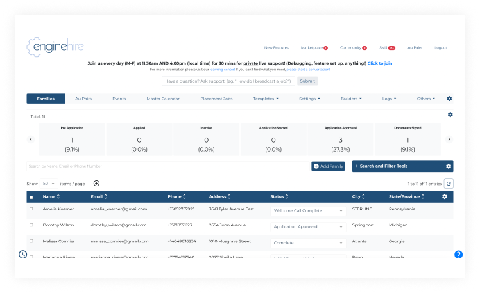Follow the Click to join link
This screenshot has height=293, width=480.
[380, 63]
